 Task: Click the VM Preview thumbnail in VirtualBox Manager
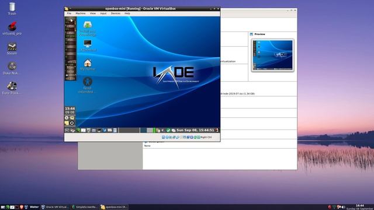tap(273, 55)
